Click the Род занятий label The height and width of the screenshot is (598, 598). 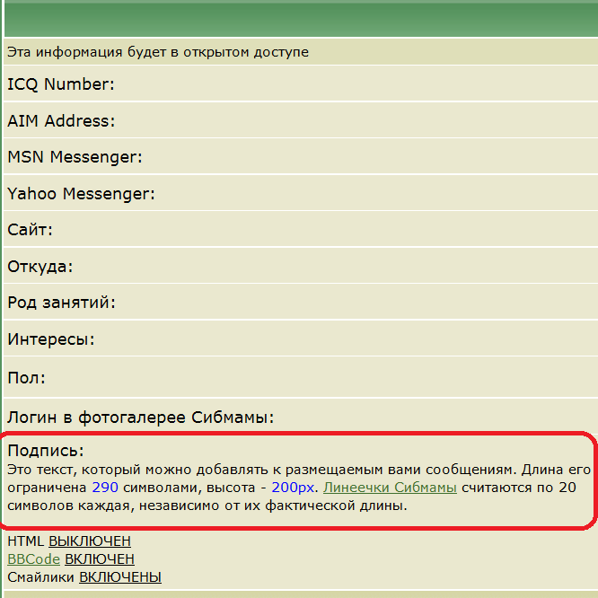(61, 303)
